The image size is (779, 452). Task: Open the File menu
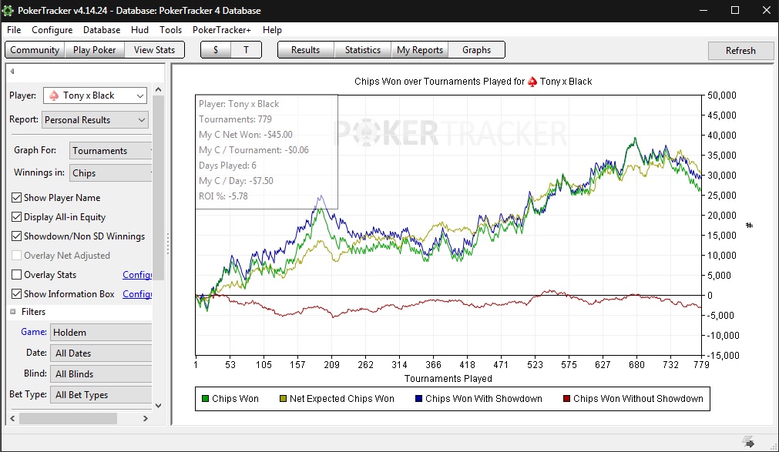tap(14, 30)
